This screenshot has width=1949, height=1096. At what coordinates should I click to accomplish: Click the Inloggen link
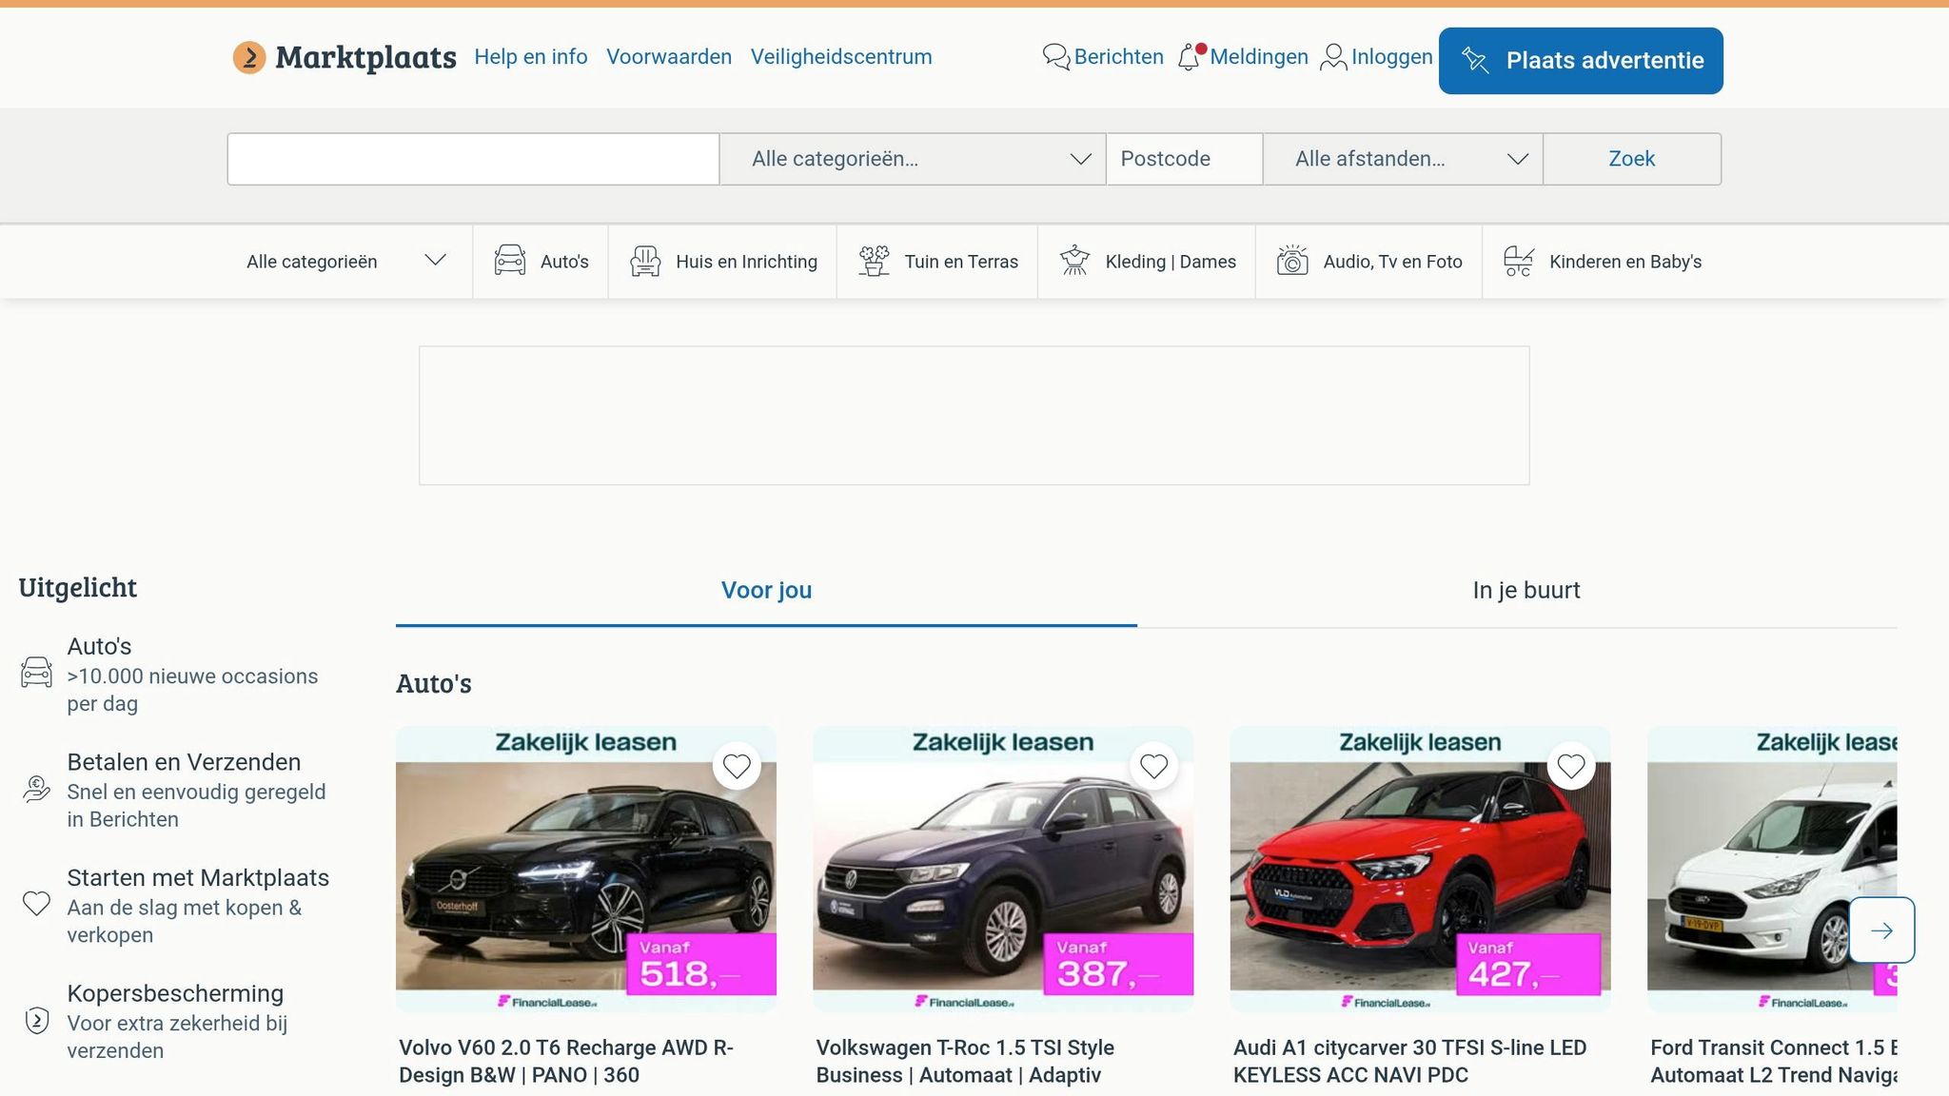click(1392, 57)
